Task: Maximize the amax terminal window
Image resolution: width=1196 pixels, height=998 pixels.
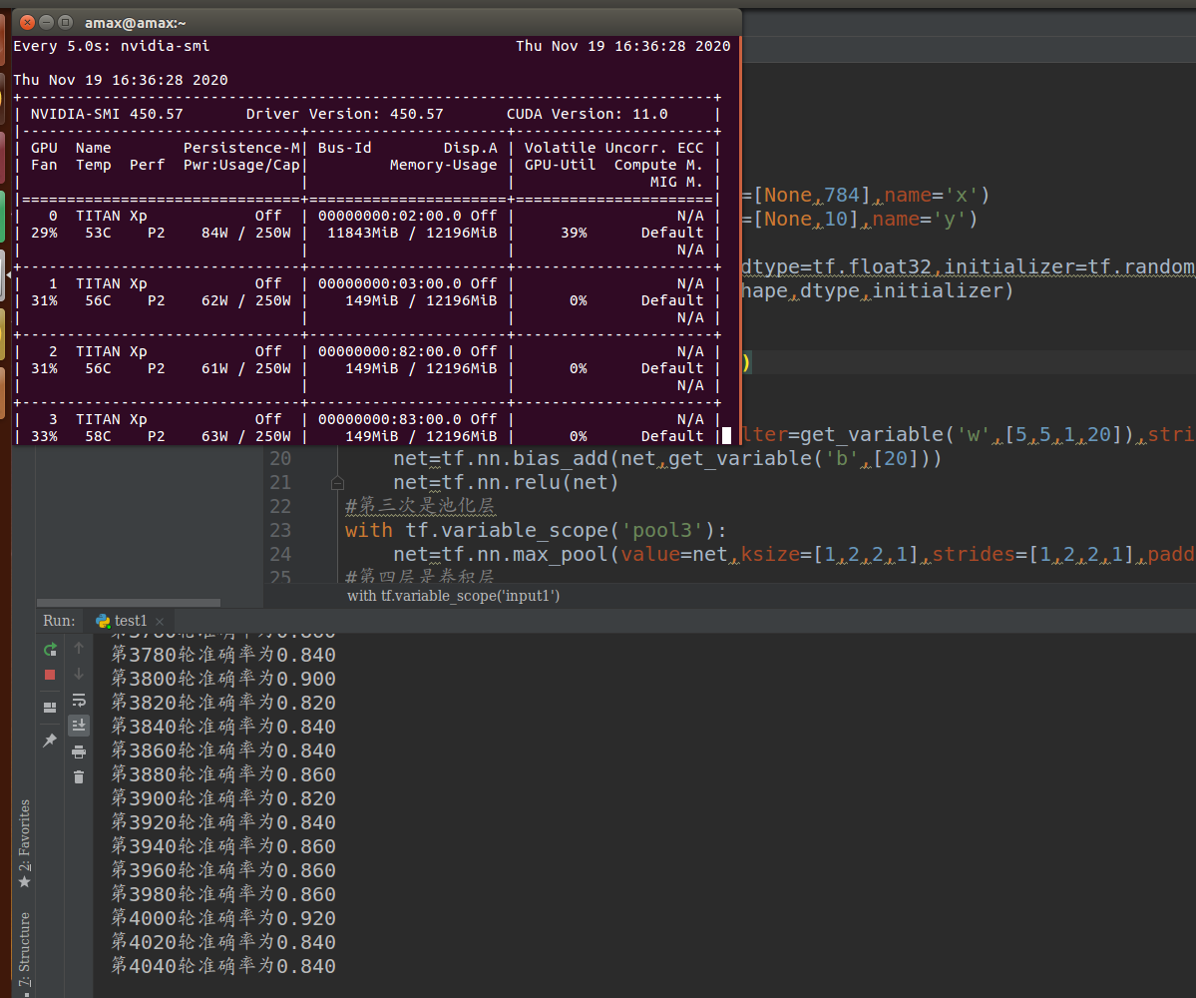Action: (x=66, y=22)
